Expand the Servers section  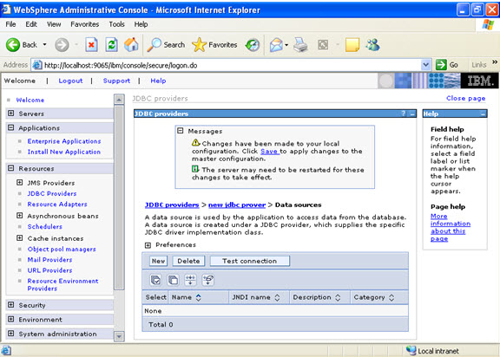11,114
